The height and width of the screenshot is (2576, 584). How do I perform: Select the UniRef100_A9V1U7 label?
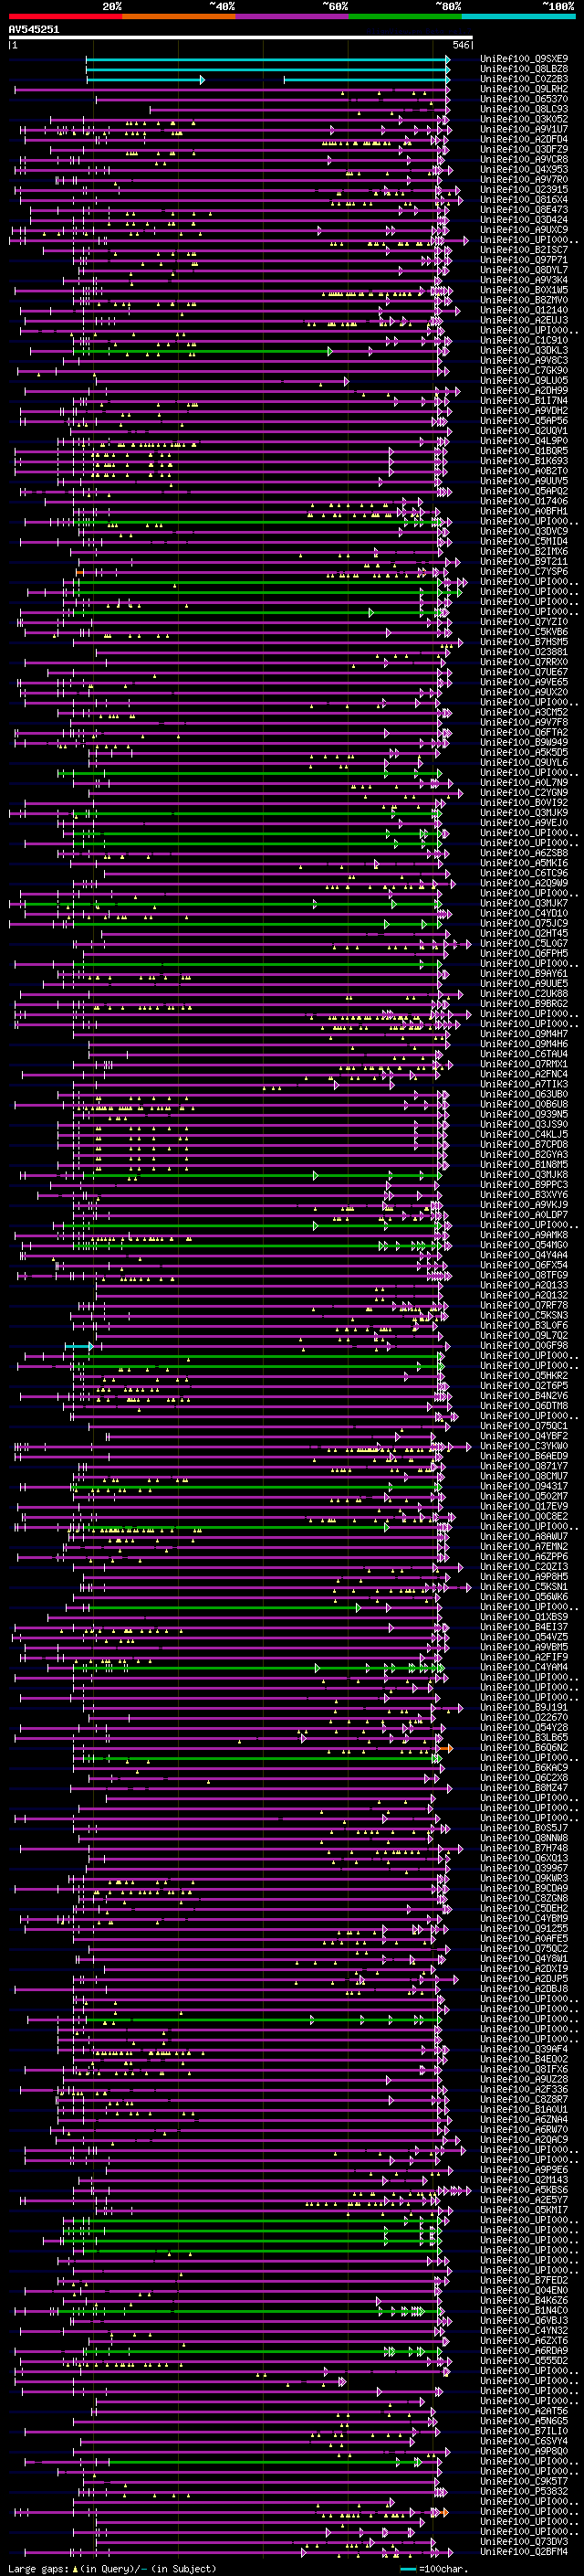point(524,129)
